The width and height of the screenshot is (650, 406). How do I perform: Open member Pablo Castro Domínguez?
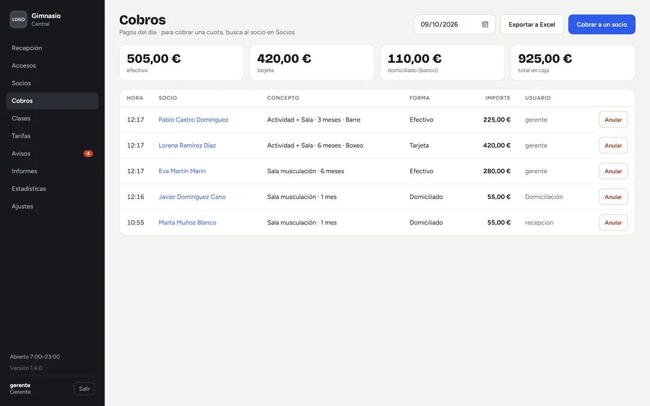[193, 120]
